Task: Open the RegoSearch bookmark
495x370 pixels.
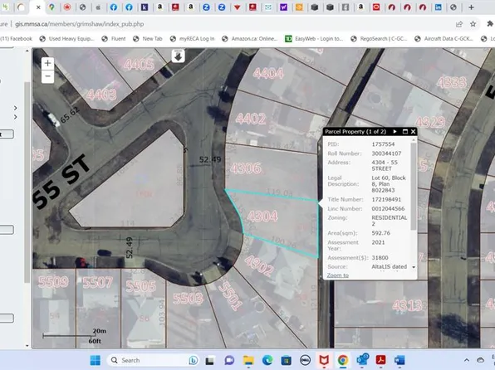Action: click(380, 38)
